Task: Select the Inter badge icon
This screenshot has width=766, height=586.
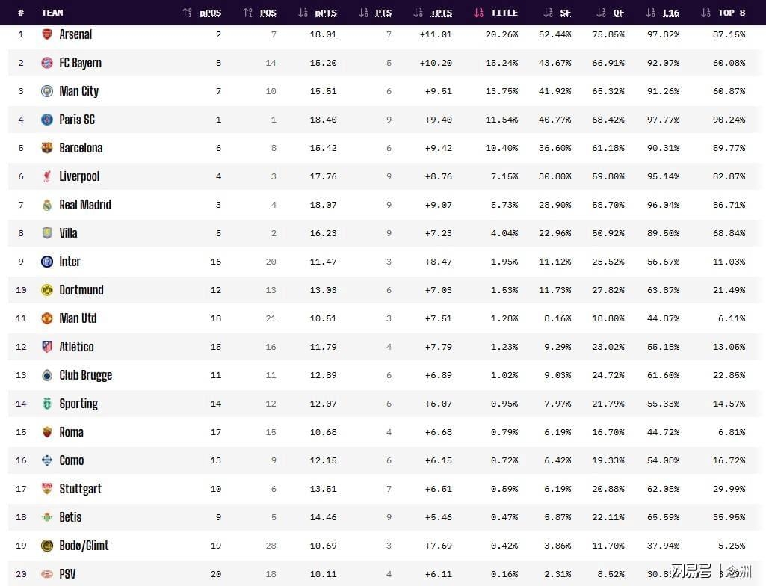Action: [47, 262]
